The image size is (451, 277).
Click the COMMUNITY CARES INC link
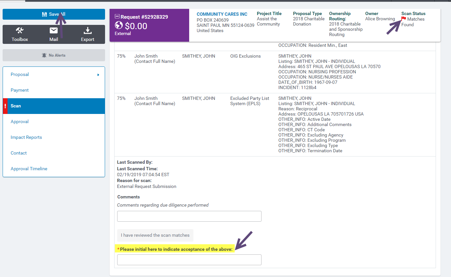(222, 14)
